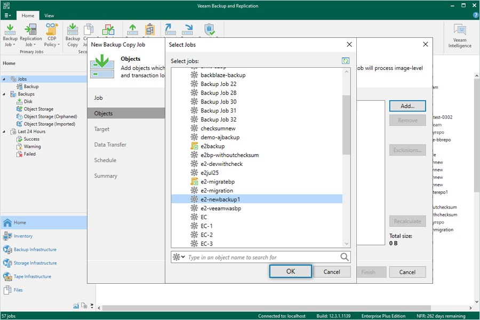
Task: Select the Object Storage (Imported) tree item
Action: [x=49, y=124]
